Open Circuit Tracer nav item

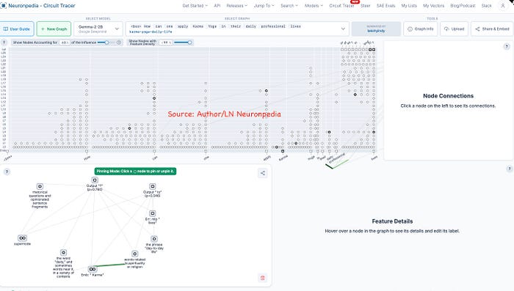[x=341, y=6]
